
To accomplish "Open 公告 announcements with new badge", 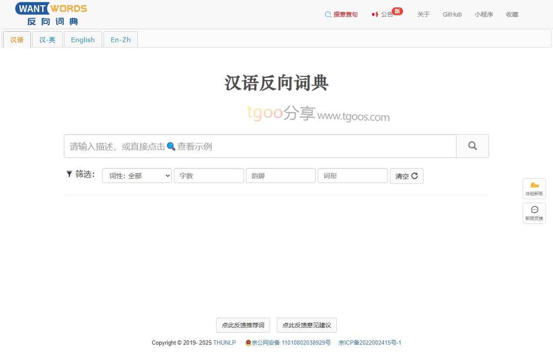I will [386, 14].
